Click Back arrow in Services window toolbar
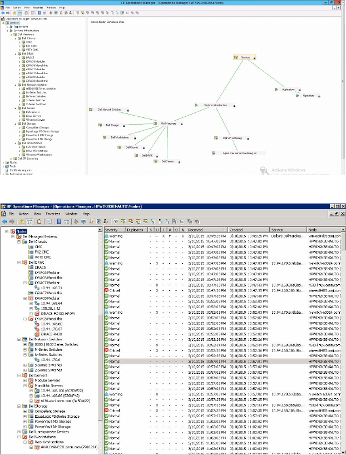This screenshot has width=346, height=455. [3, 13]
